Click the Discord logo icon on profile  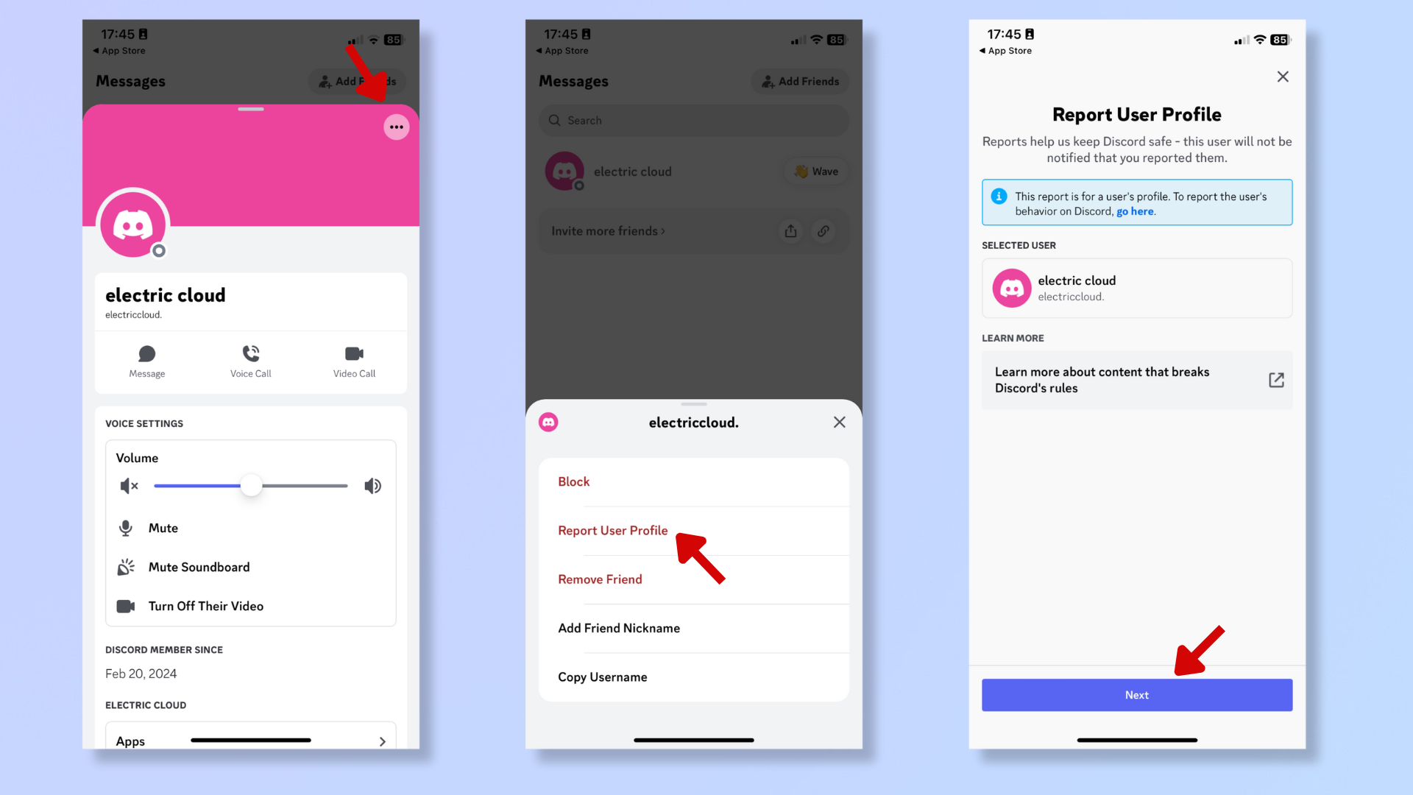(x=133, y=225)
